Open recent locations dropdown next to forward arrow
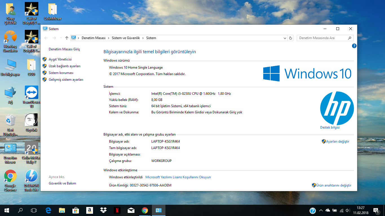This screenshot has height=216, width=385. point(61,38)
